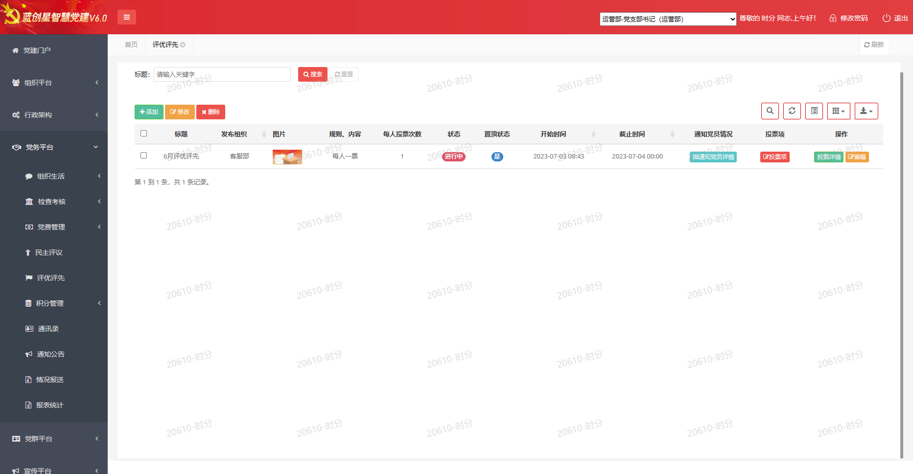Open the columns grid dropdown

pos(839,111)
